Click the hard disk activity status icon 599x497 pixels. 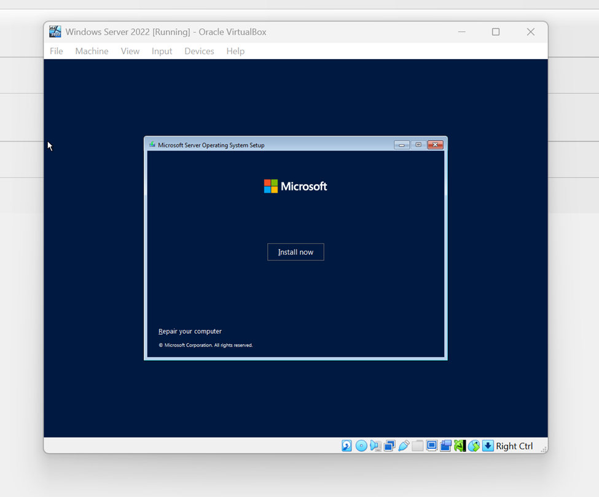tap(346, 446)
